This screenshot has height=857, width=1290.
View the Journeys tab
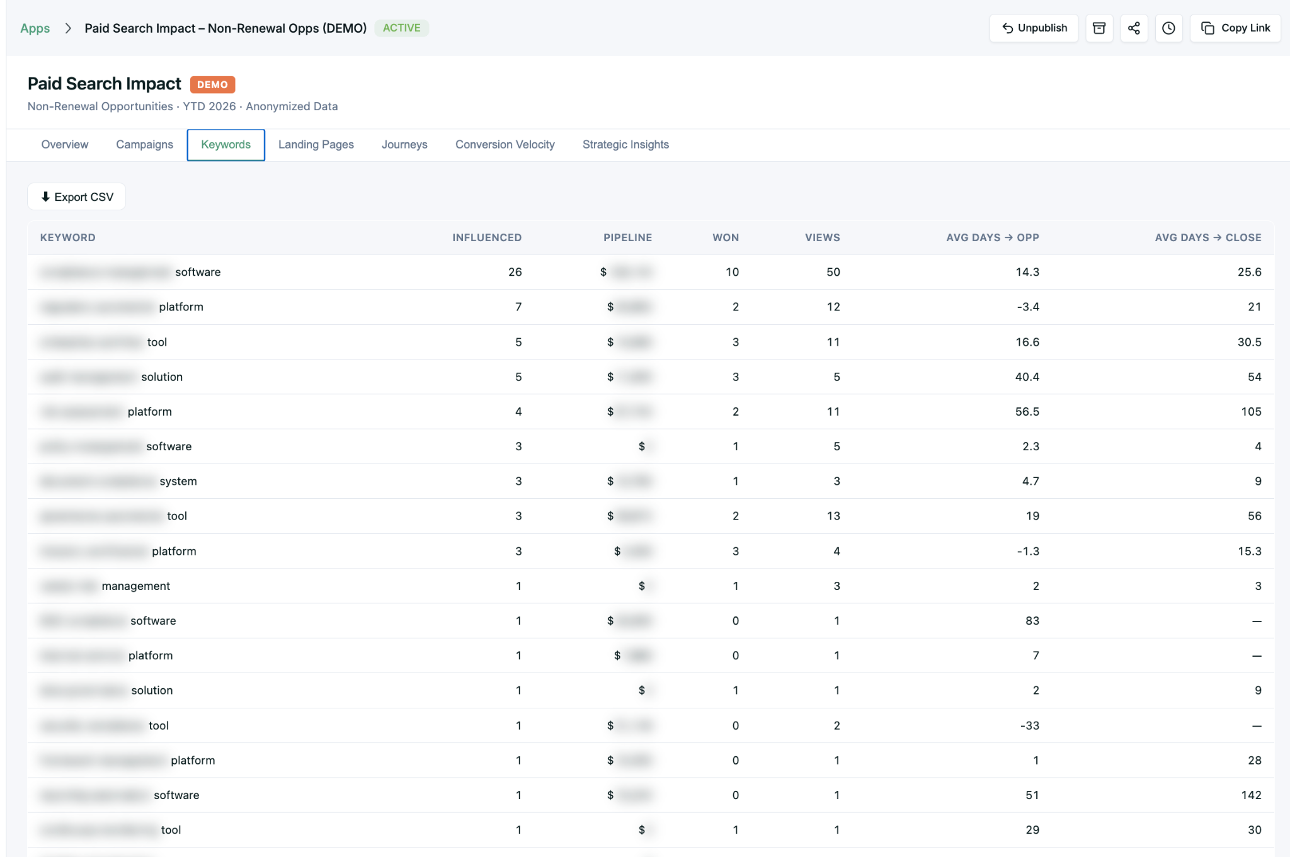404,144
